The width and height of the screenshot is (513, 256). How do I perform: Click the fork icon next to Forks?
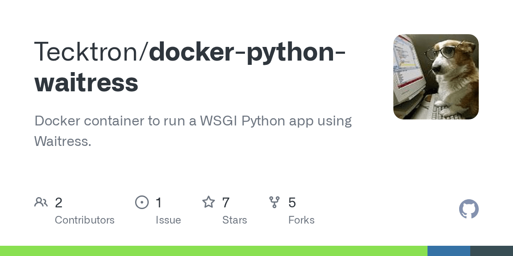pos(274,202)
